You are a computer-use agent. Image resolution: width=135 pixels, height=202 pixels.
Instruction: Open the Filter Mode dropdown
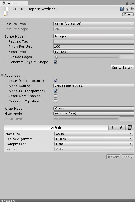point(94,113)
